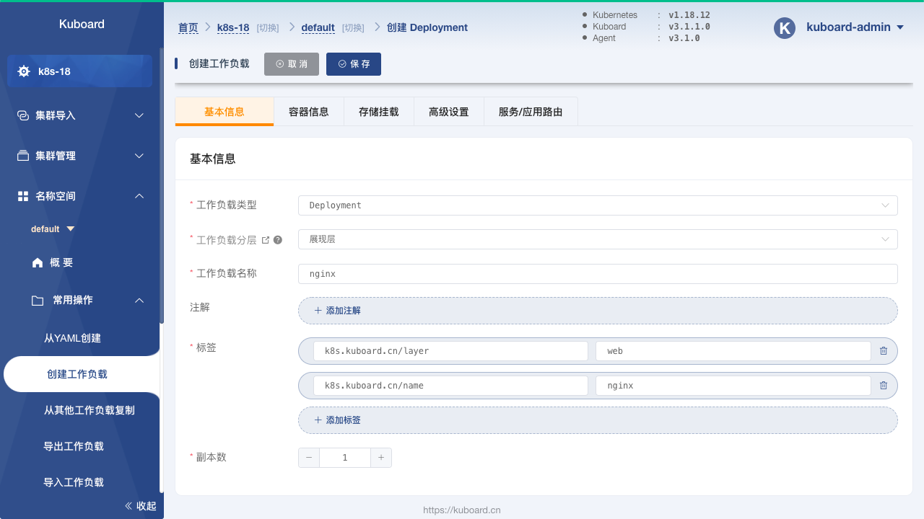This screenshot has width=924, height=519.
Task: Open 从其他工作负载复制 in sidebar
Action: coord(90,410)
